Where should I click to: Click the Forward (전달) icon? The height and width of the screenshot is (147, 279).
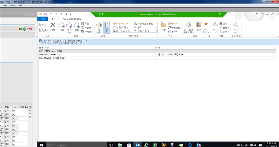click(x=77, y=25)
